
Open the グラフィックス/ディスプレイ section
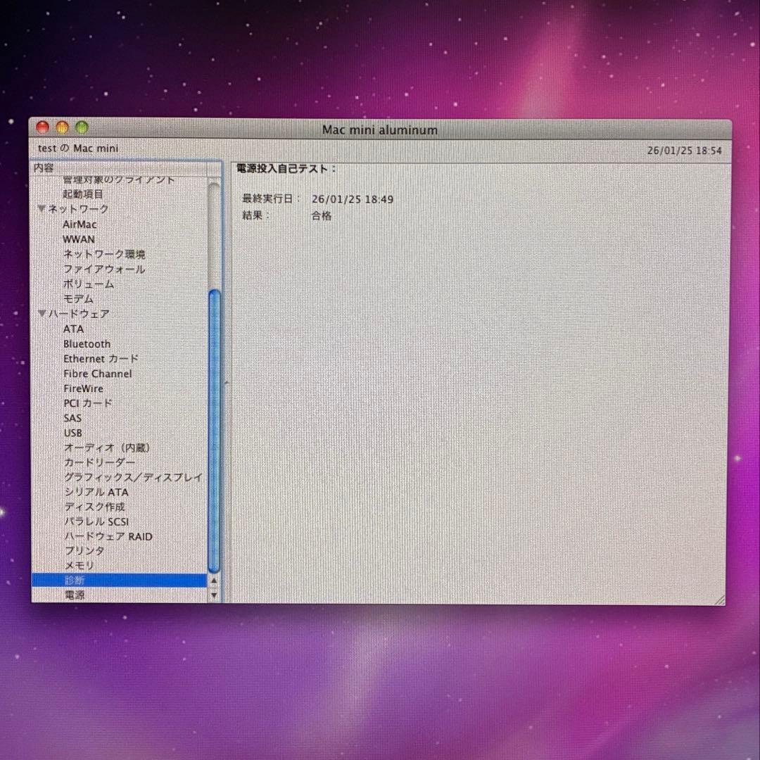[x=131, y=477]
